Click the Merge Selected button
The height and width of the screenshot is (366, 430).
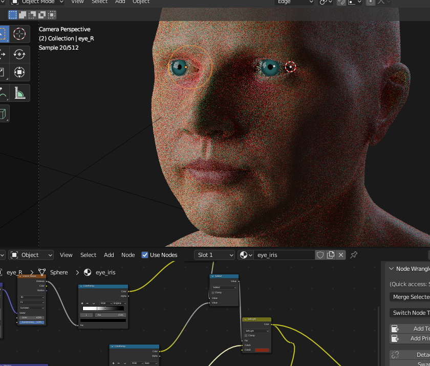[x=410, y=297]
